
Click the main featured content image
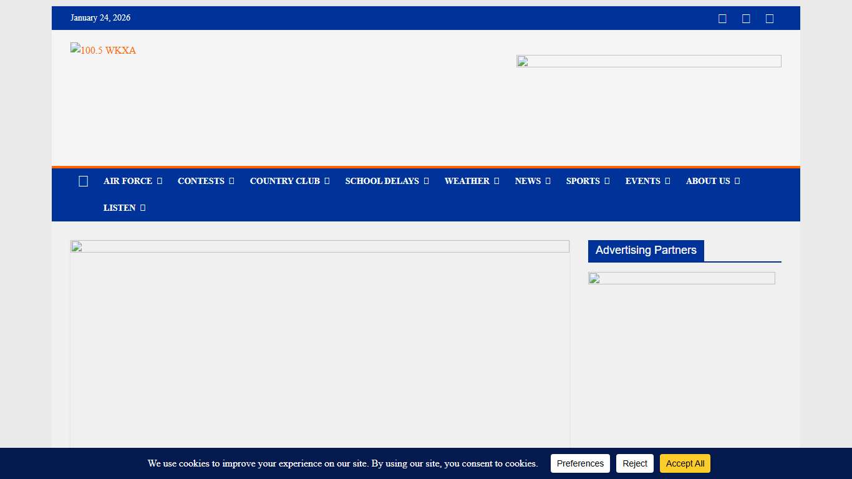click(319, 343)
